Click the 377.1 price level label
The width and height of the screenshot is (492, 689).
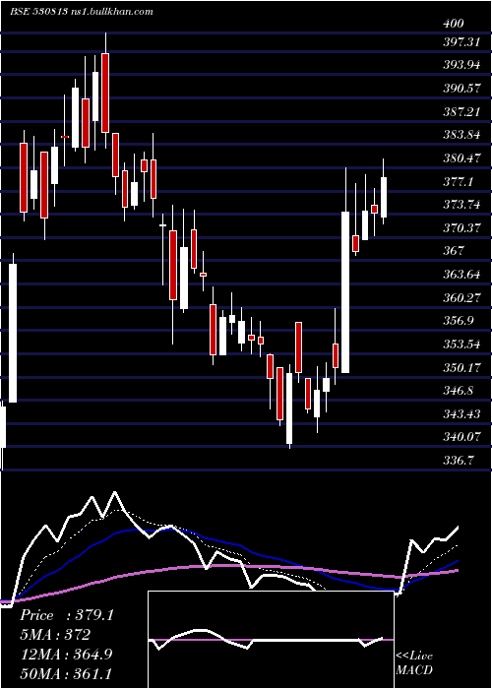[x=459, y=181]
